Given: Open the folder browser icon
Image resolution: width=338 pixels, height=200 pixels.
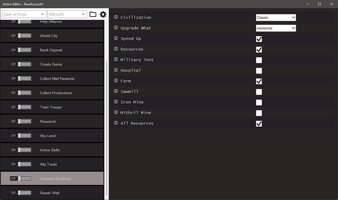Looking at the screenshot, I should click(x=93, y=14).
